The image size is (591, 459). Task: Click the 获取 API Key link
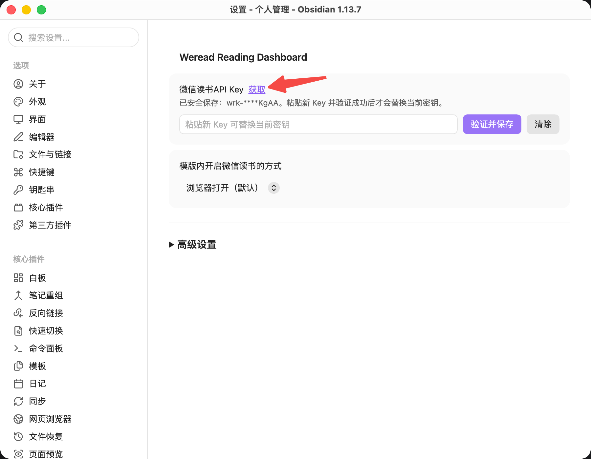(257, 90)
